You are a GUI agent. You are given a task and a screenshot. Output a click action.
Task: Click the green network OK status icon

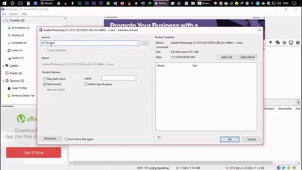[294, 168]
